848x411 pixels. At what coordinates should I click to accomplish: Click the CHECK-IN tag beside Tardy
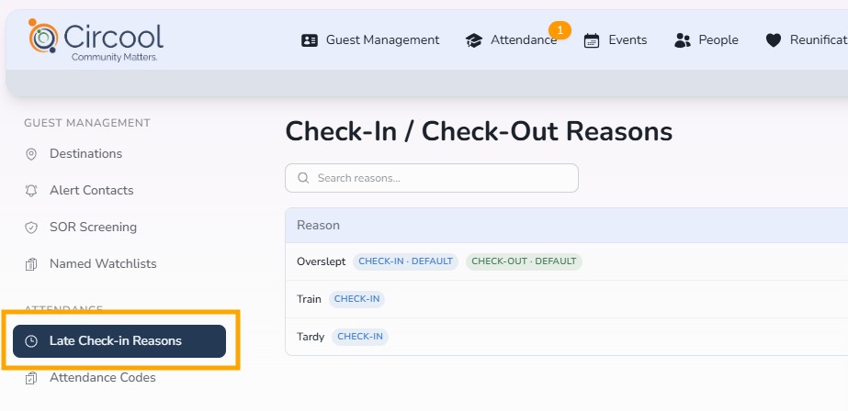[360, 337]
